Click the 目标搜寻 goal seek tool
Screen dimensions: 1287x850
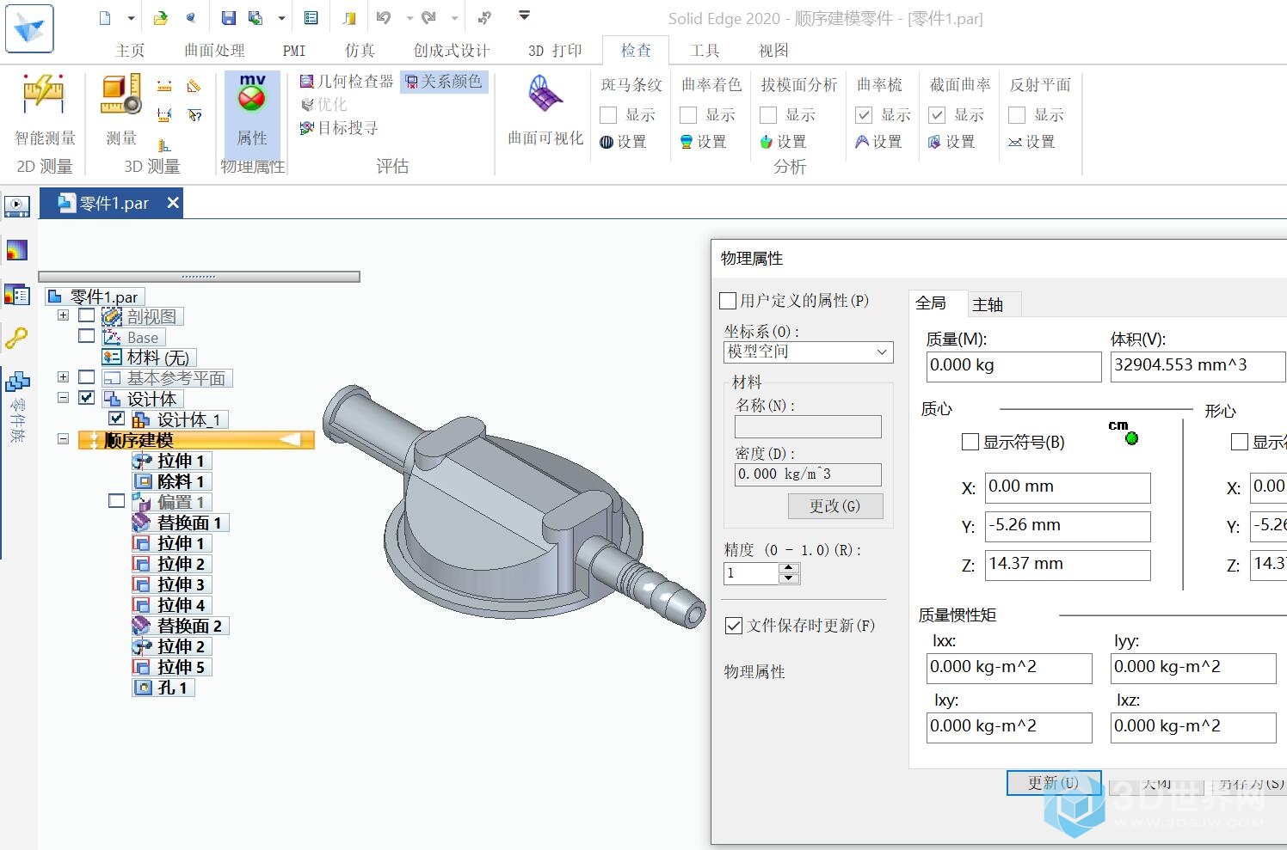click(338, 128)
